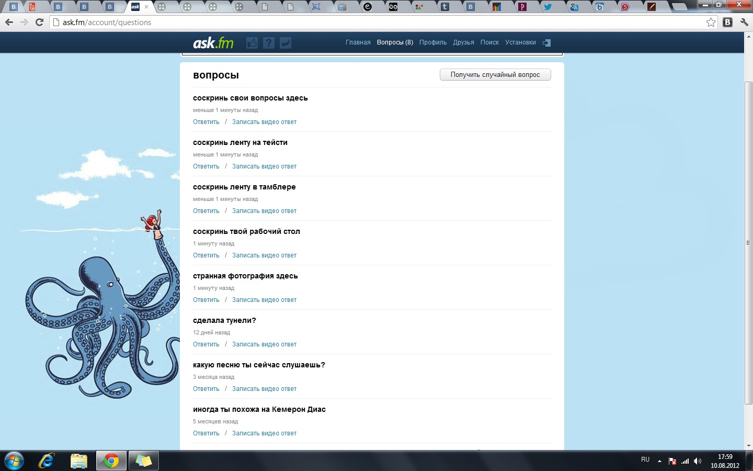Screen dimensions: 753x471
Task: Click the page vertical scrollbar thumb
Action: coord(748,243)
